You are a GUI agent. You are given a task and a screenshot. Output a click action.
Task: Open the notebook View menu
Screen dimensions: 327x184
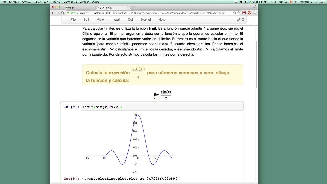click(100, 20)
